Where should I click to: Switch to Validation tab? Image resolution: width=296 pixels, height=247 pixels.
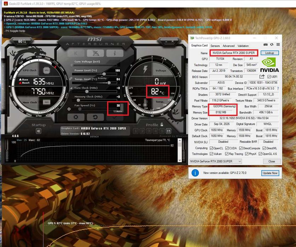point(243,46)
